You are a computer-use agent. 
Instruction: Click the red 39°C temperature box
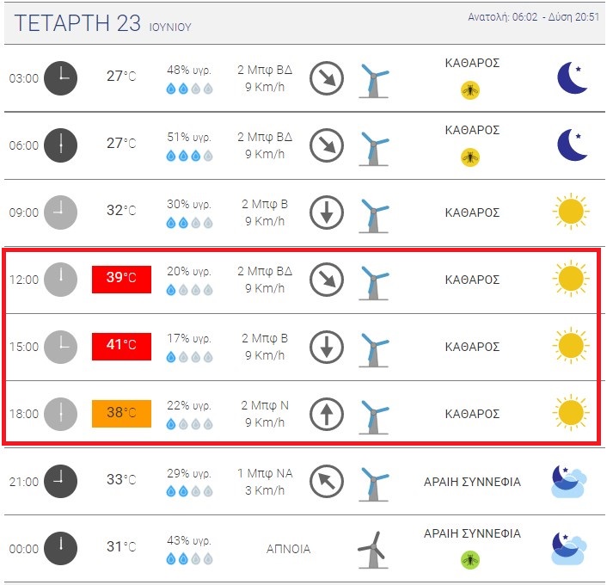click(x=121, y=280)
